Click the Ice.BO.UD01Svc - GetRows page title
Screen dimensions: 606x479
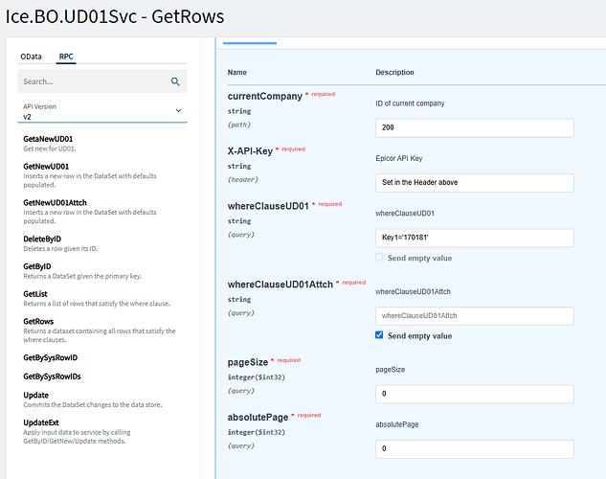pos(115,16)
